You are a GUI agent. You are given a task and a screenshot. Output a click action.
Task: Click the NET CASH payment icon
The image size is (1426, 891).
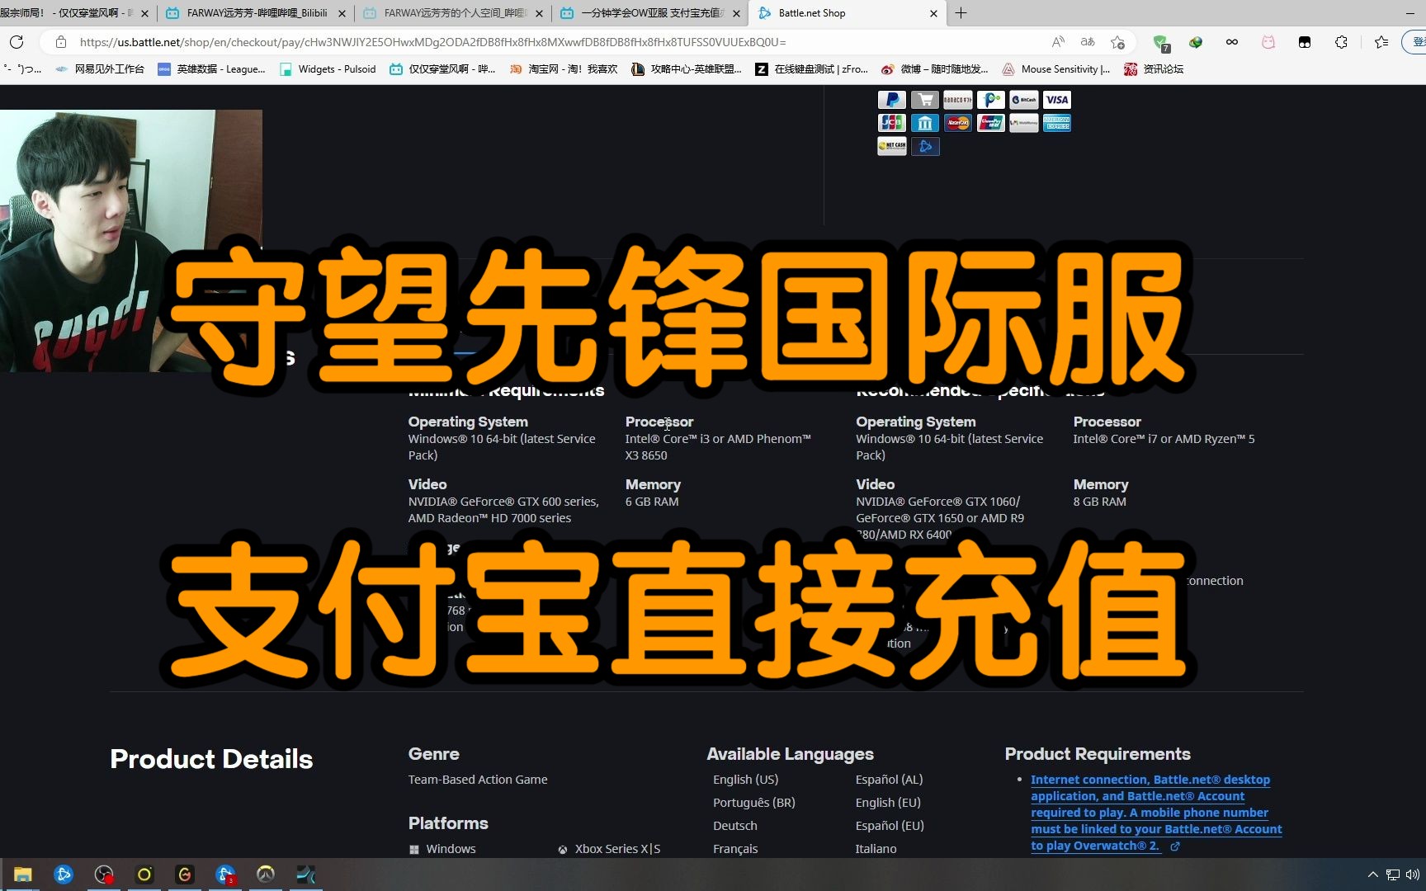(x=891, y=146)
